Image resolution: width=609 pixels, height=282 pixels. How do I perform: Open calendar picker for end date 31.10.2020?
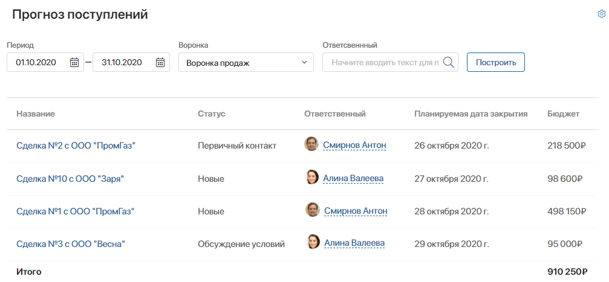160,62
